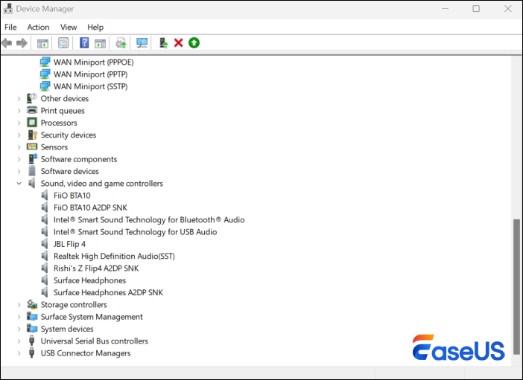Click the USB Connector Managers plug icon
523x380 pixels.
click(32, 352)
